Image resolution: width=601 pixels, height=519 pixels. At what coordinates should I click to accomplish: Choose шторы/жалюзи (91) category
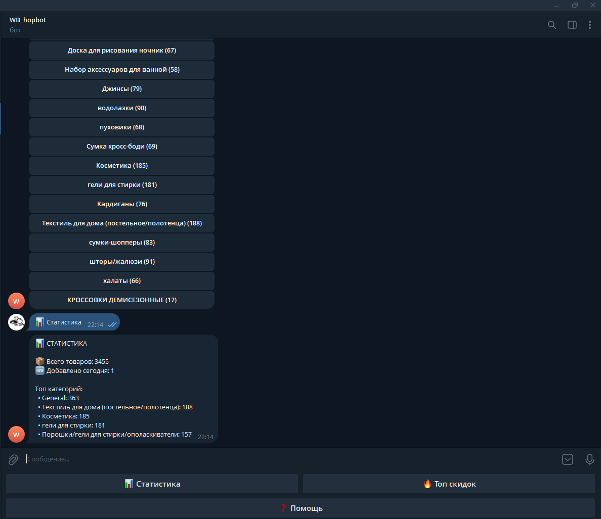[122, 261]
